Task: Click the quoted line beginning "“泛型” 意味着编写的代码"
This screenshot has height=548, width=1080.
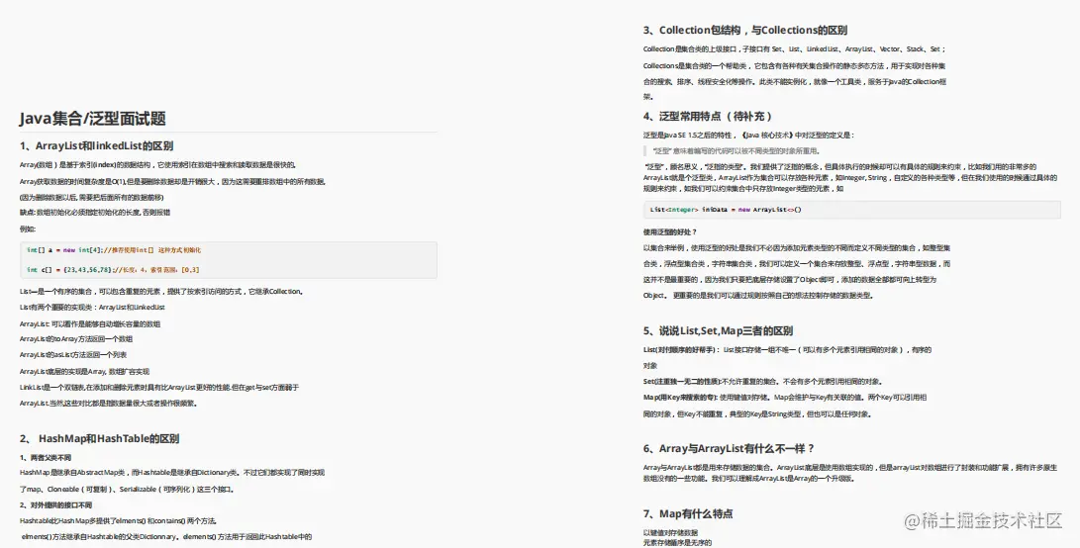Action: click(736, 150)
